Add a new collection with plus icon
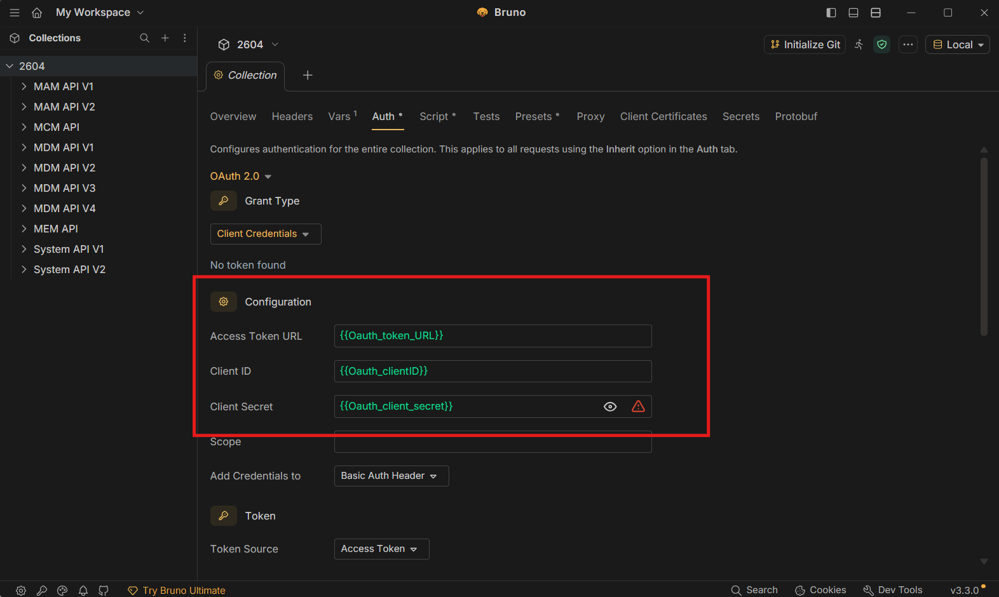 165,38
